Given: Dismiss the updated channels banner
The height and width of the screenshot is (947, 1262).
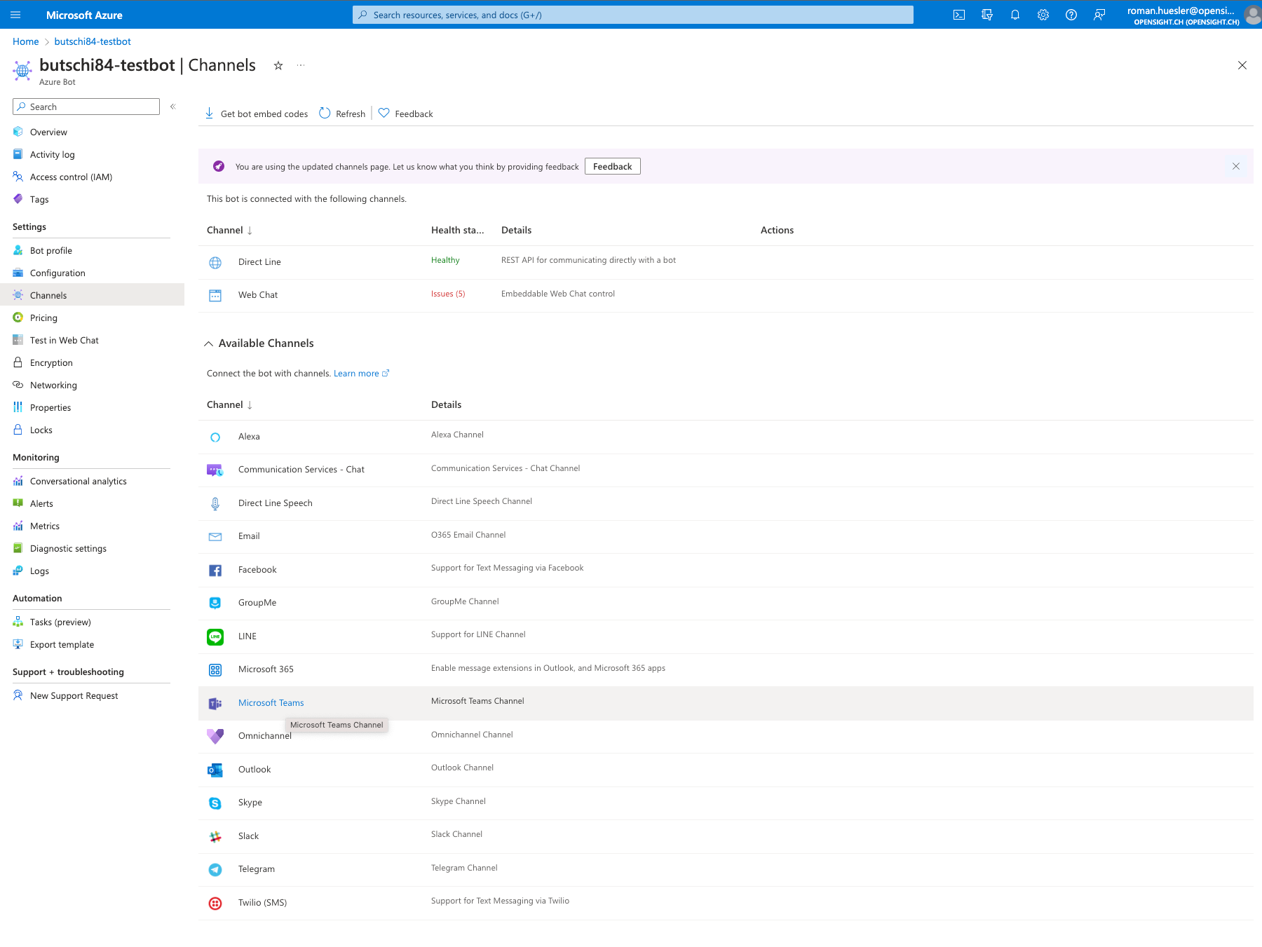Looking at the screenshot, I should pos(1236,166).
